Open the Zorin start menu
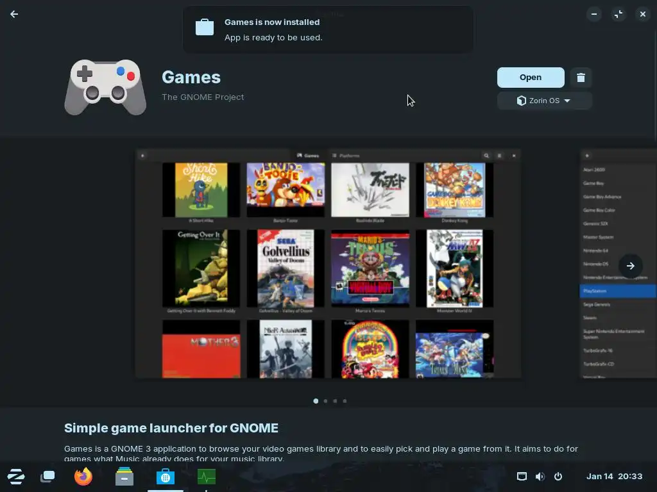 click(16, 477)
